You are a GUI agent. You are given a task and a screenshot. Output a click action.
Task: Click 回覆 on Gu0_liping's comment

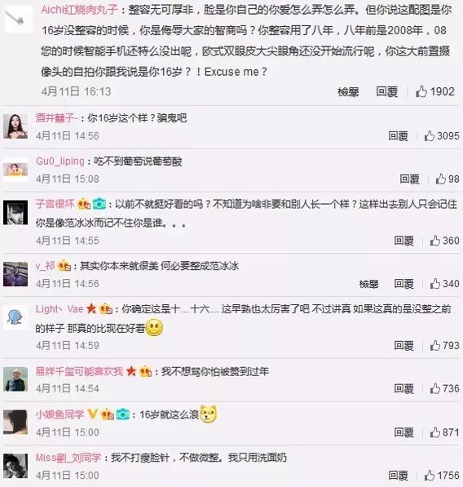click(x=409, y=179)
